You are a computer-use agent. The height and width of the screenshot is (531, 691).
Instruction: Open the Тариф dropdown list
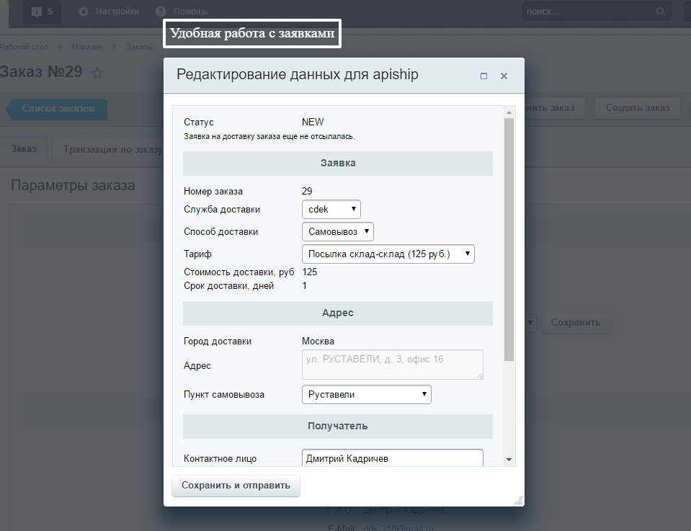(388, 254)
